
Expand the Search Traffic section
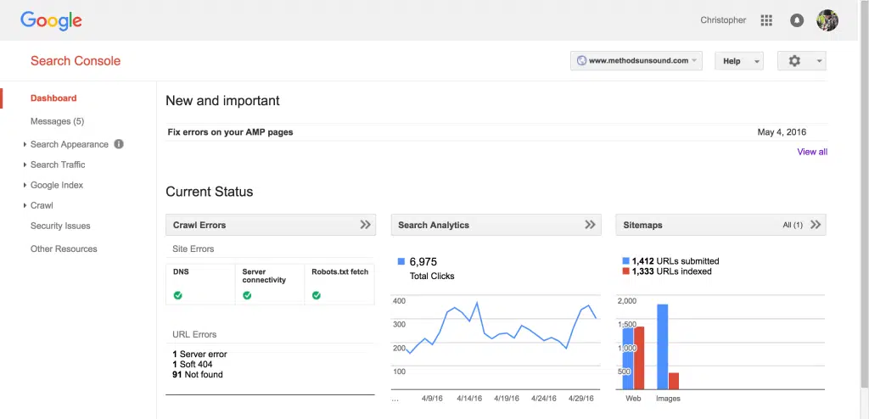pos(58,165)
